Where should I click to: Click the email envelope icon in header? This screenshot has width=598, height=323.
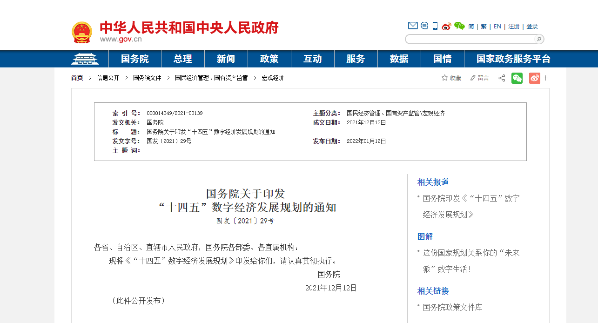click(x=412, y=26)
